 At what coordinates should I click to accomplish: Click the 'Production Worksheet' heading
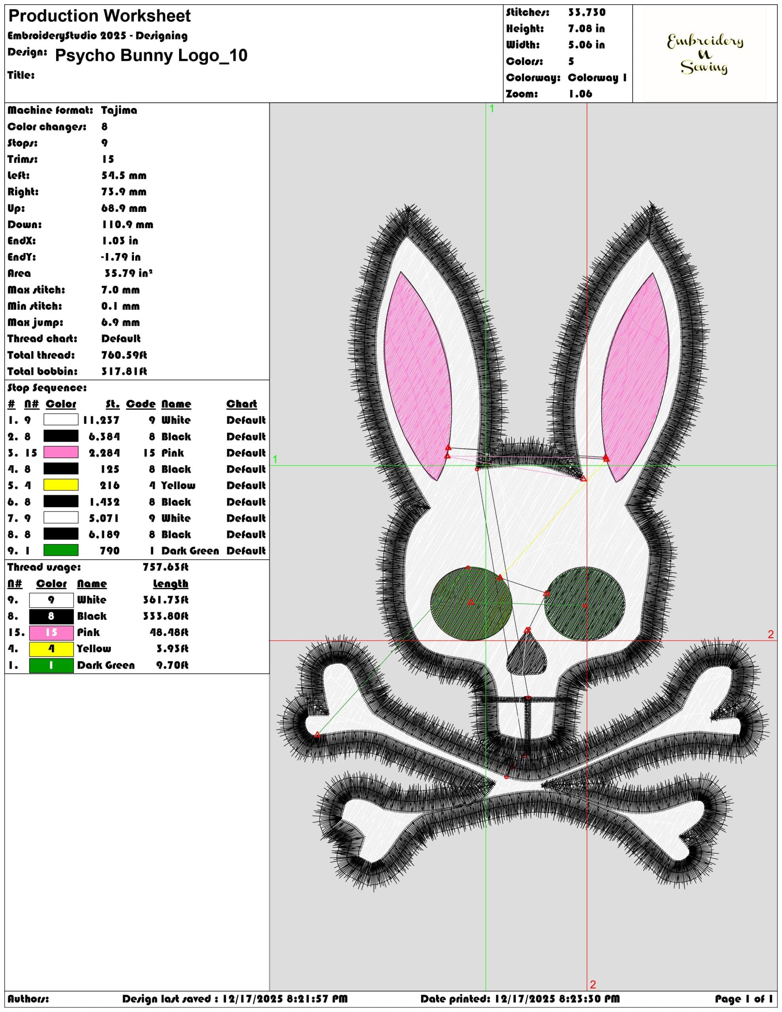coord(100,16)
